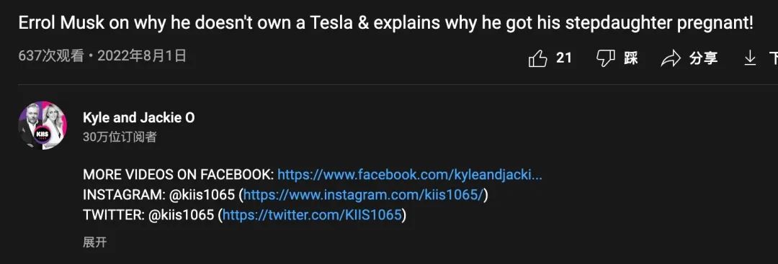The width and height of the screenshot is (778, 264).
Task: Click the like count 21
Action: coord(564,58)
